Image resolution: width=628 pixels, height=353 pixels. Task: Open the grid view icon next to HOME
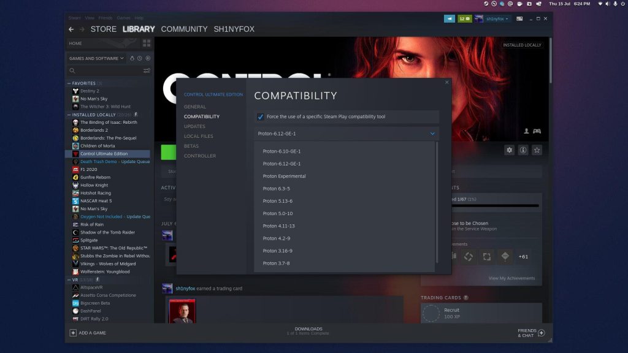147,44
